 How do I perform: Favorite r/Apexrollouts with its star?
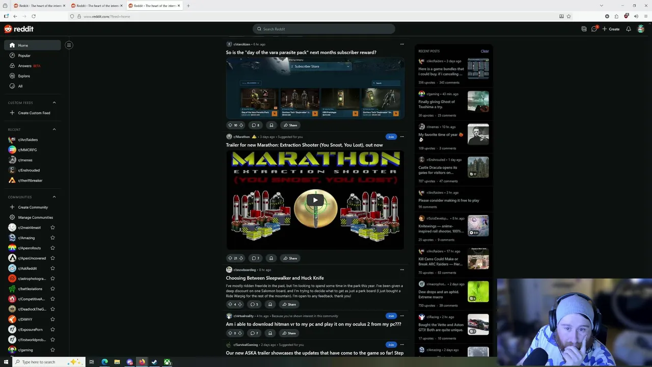[52, 248]
